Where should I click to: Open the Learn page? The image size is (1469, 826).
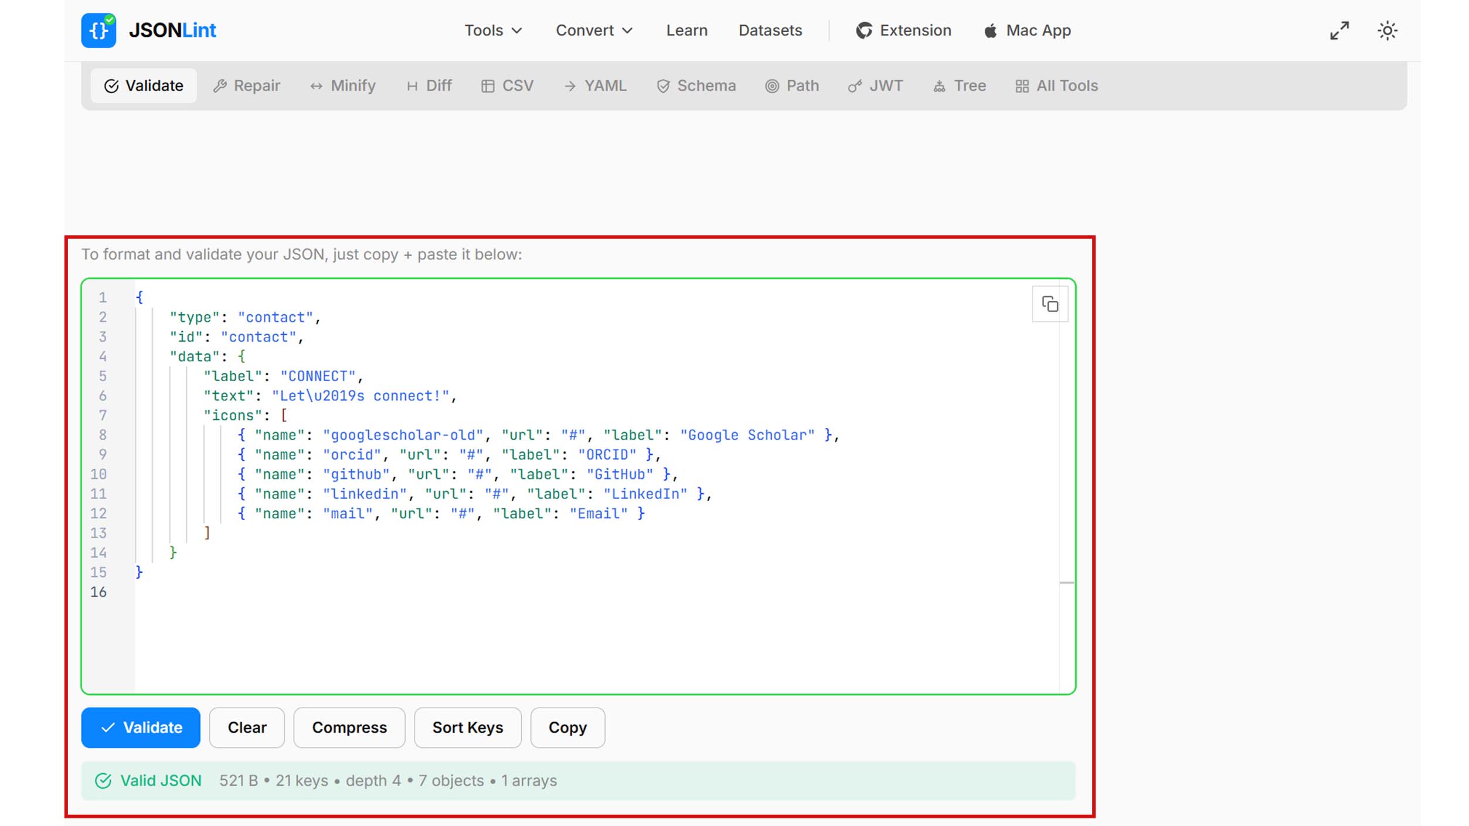click(x=686, y=30)
